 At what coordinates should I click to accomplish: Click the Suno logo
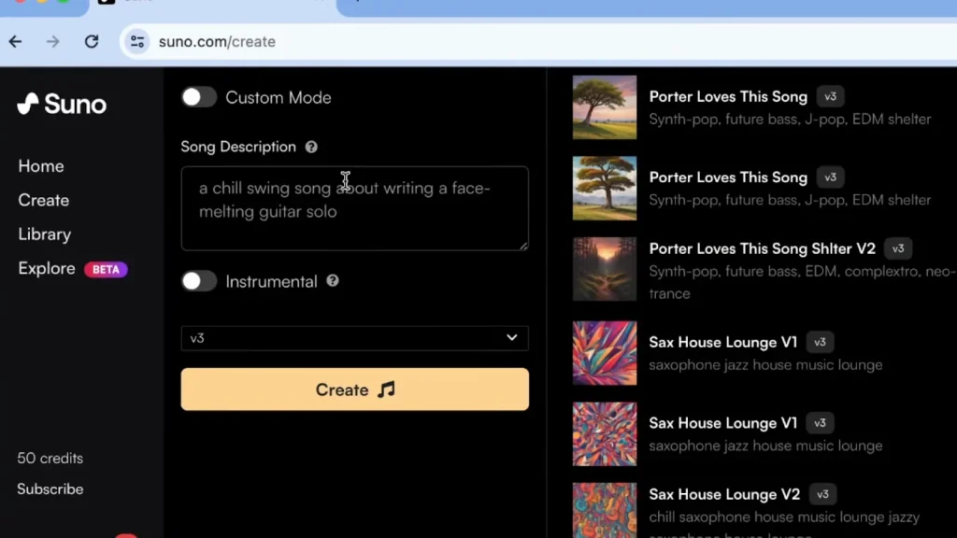tap(62, 105)
